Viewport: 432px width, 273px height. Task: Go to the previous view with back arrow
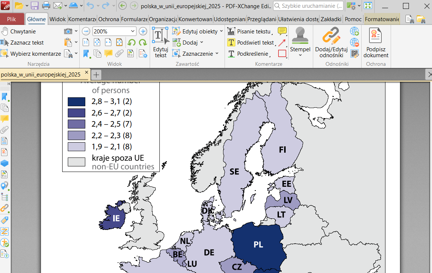click(123, 6)
